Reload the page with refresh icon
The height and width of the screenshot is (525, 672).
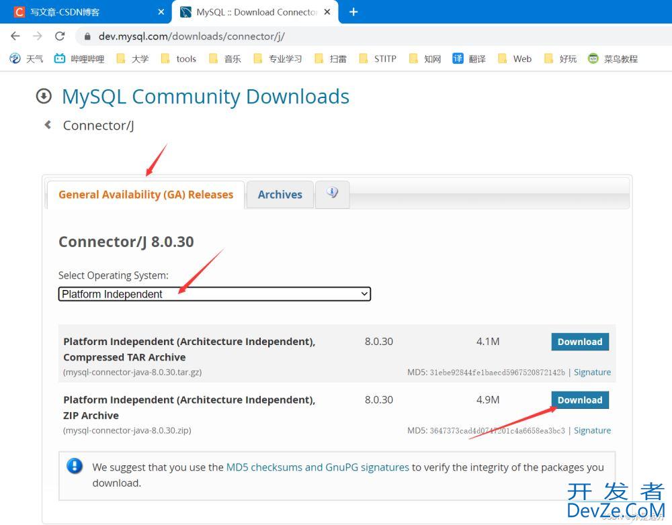tap(60, 36)
